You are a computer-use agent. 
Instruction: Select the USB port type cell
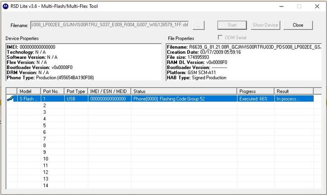click(76, 99)
